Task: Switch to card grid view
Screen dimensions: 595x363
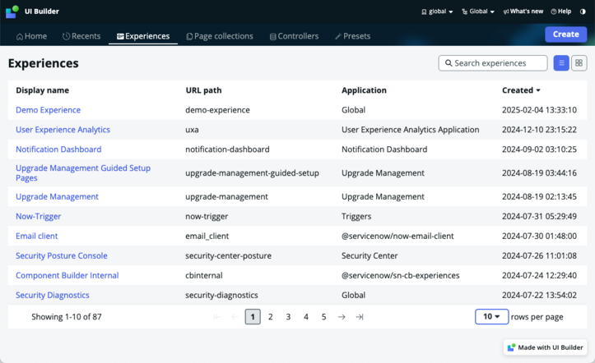Action: [579, 63]
